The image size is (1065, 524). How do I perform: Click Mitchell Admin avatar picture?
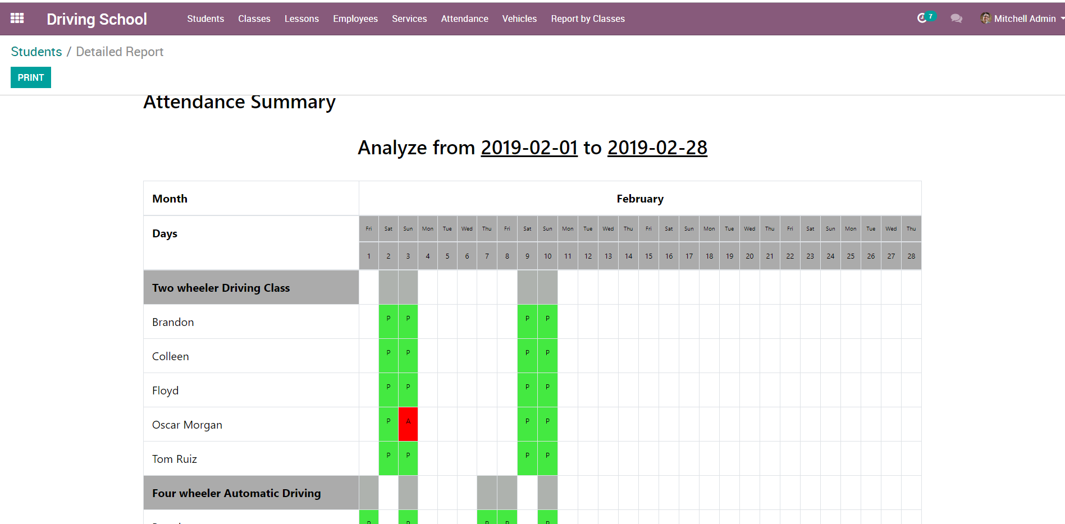[985, 19]
